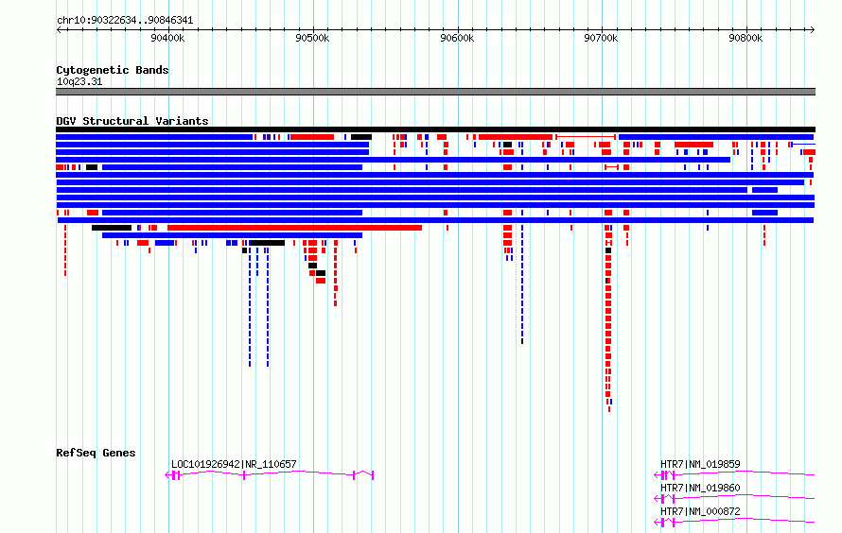Click the LOC101926942 magenta gene model

pos(269,475)
